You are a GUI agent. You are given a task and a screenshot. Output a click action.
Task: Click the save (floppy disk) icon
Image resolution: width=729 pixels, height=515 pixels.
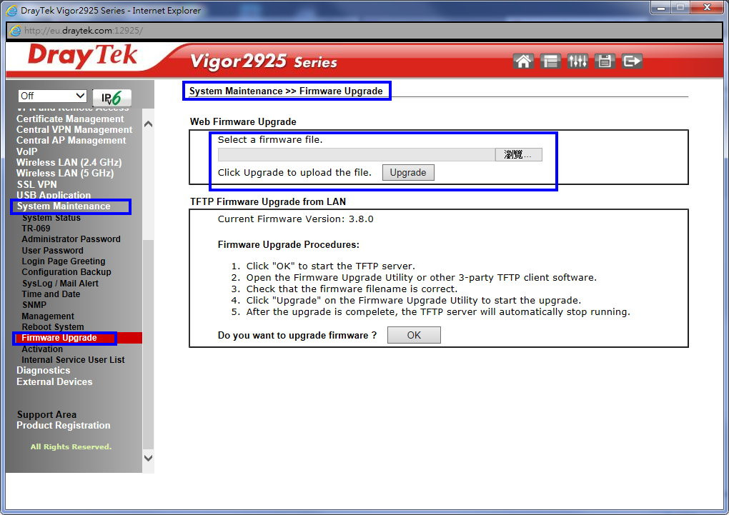pos(605,61)
